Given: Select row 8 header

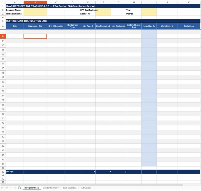Looking at the screenshot, I should 3,36.
